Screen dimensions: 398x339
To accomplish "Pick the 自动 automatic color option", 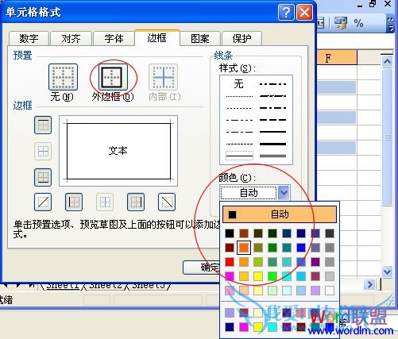I will (x=280, y=214).
